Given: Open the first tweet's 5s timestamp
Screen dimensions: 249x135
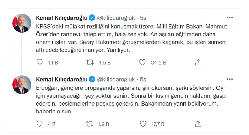Looking at the screenshot, I should [143, 18].
